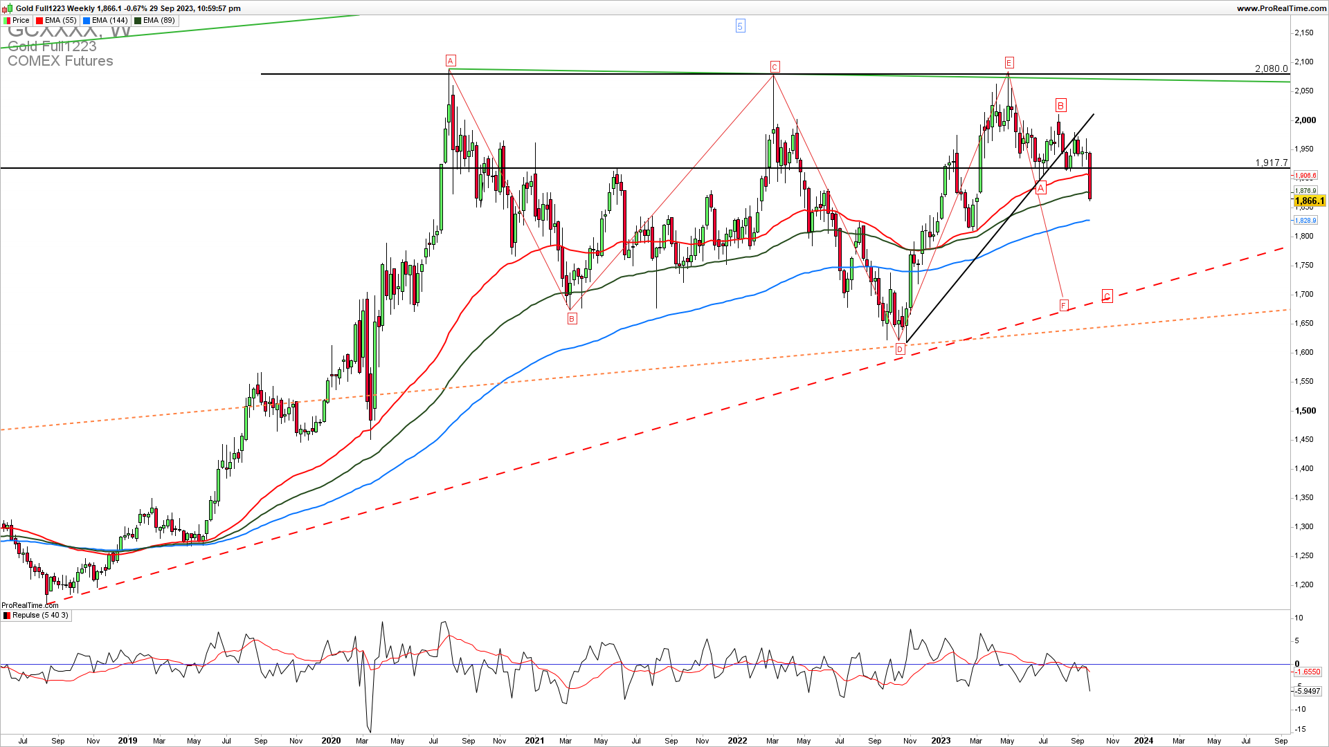Select blue wave label 5 at top
1329x747 pixels.
(x=740, y=26)
